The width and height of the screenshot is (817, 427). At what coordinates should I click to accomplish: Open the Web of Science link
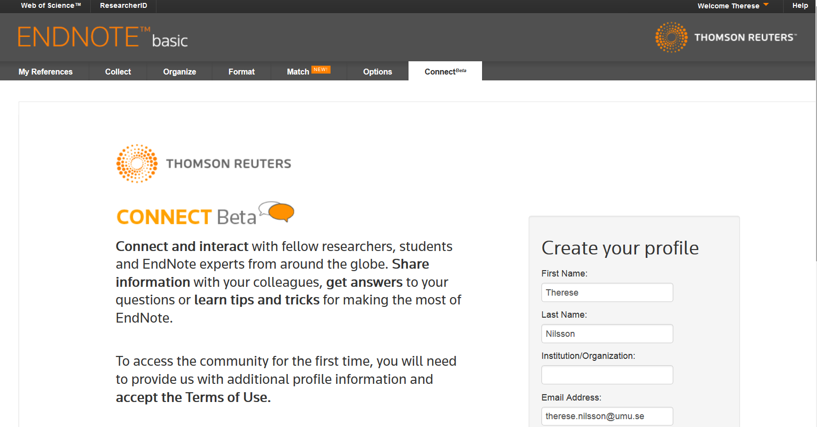pyautogui.click(x=51, y=5)
